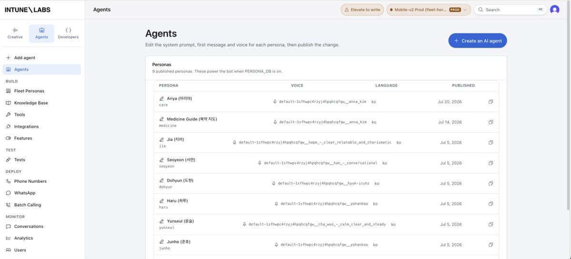Image resolution: width=571 pixels, height=259 pixels.
Task: Click the Elevate to write button
Action: click(x=362, y=10)
